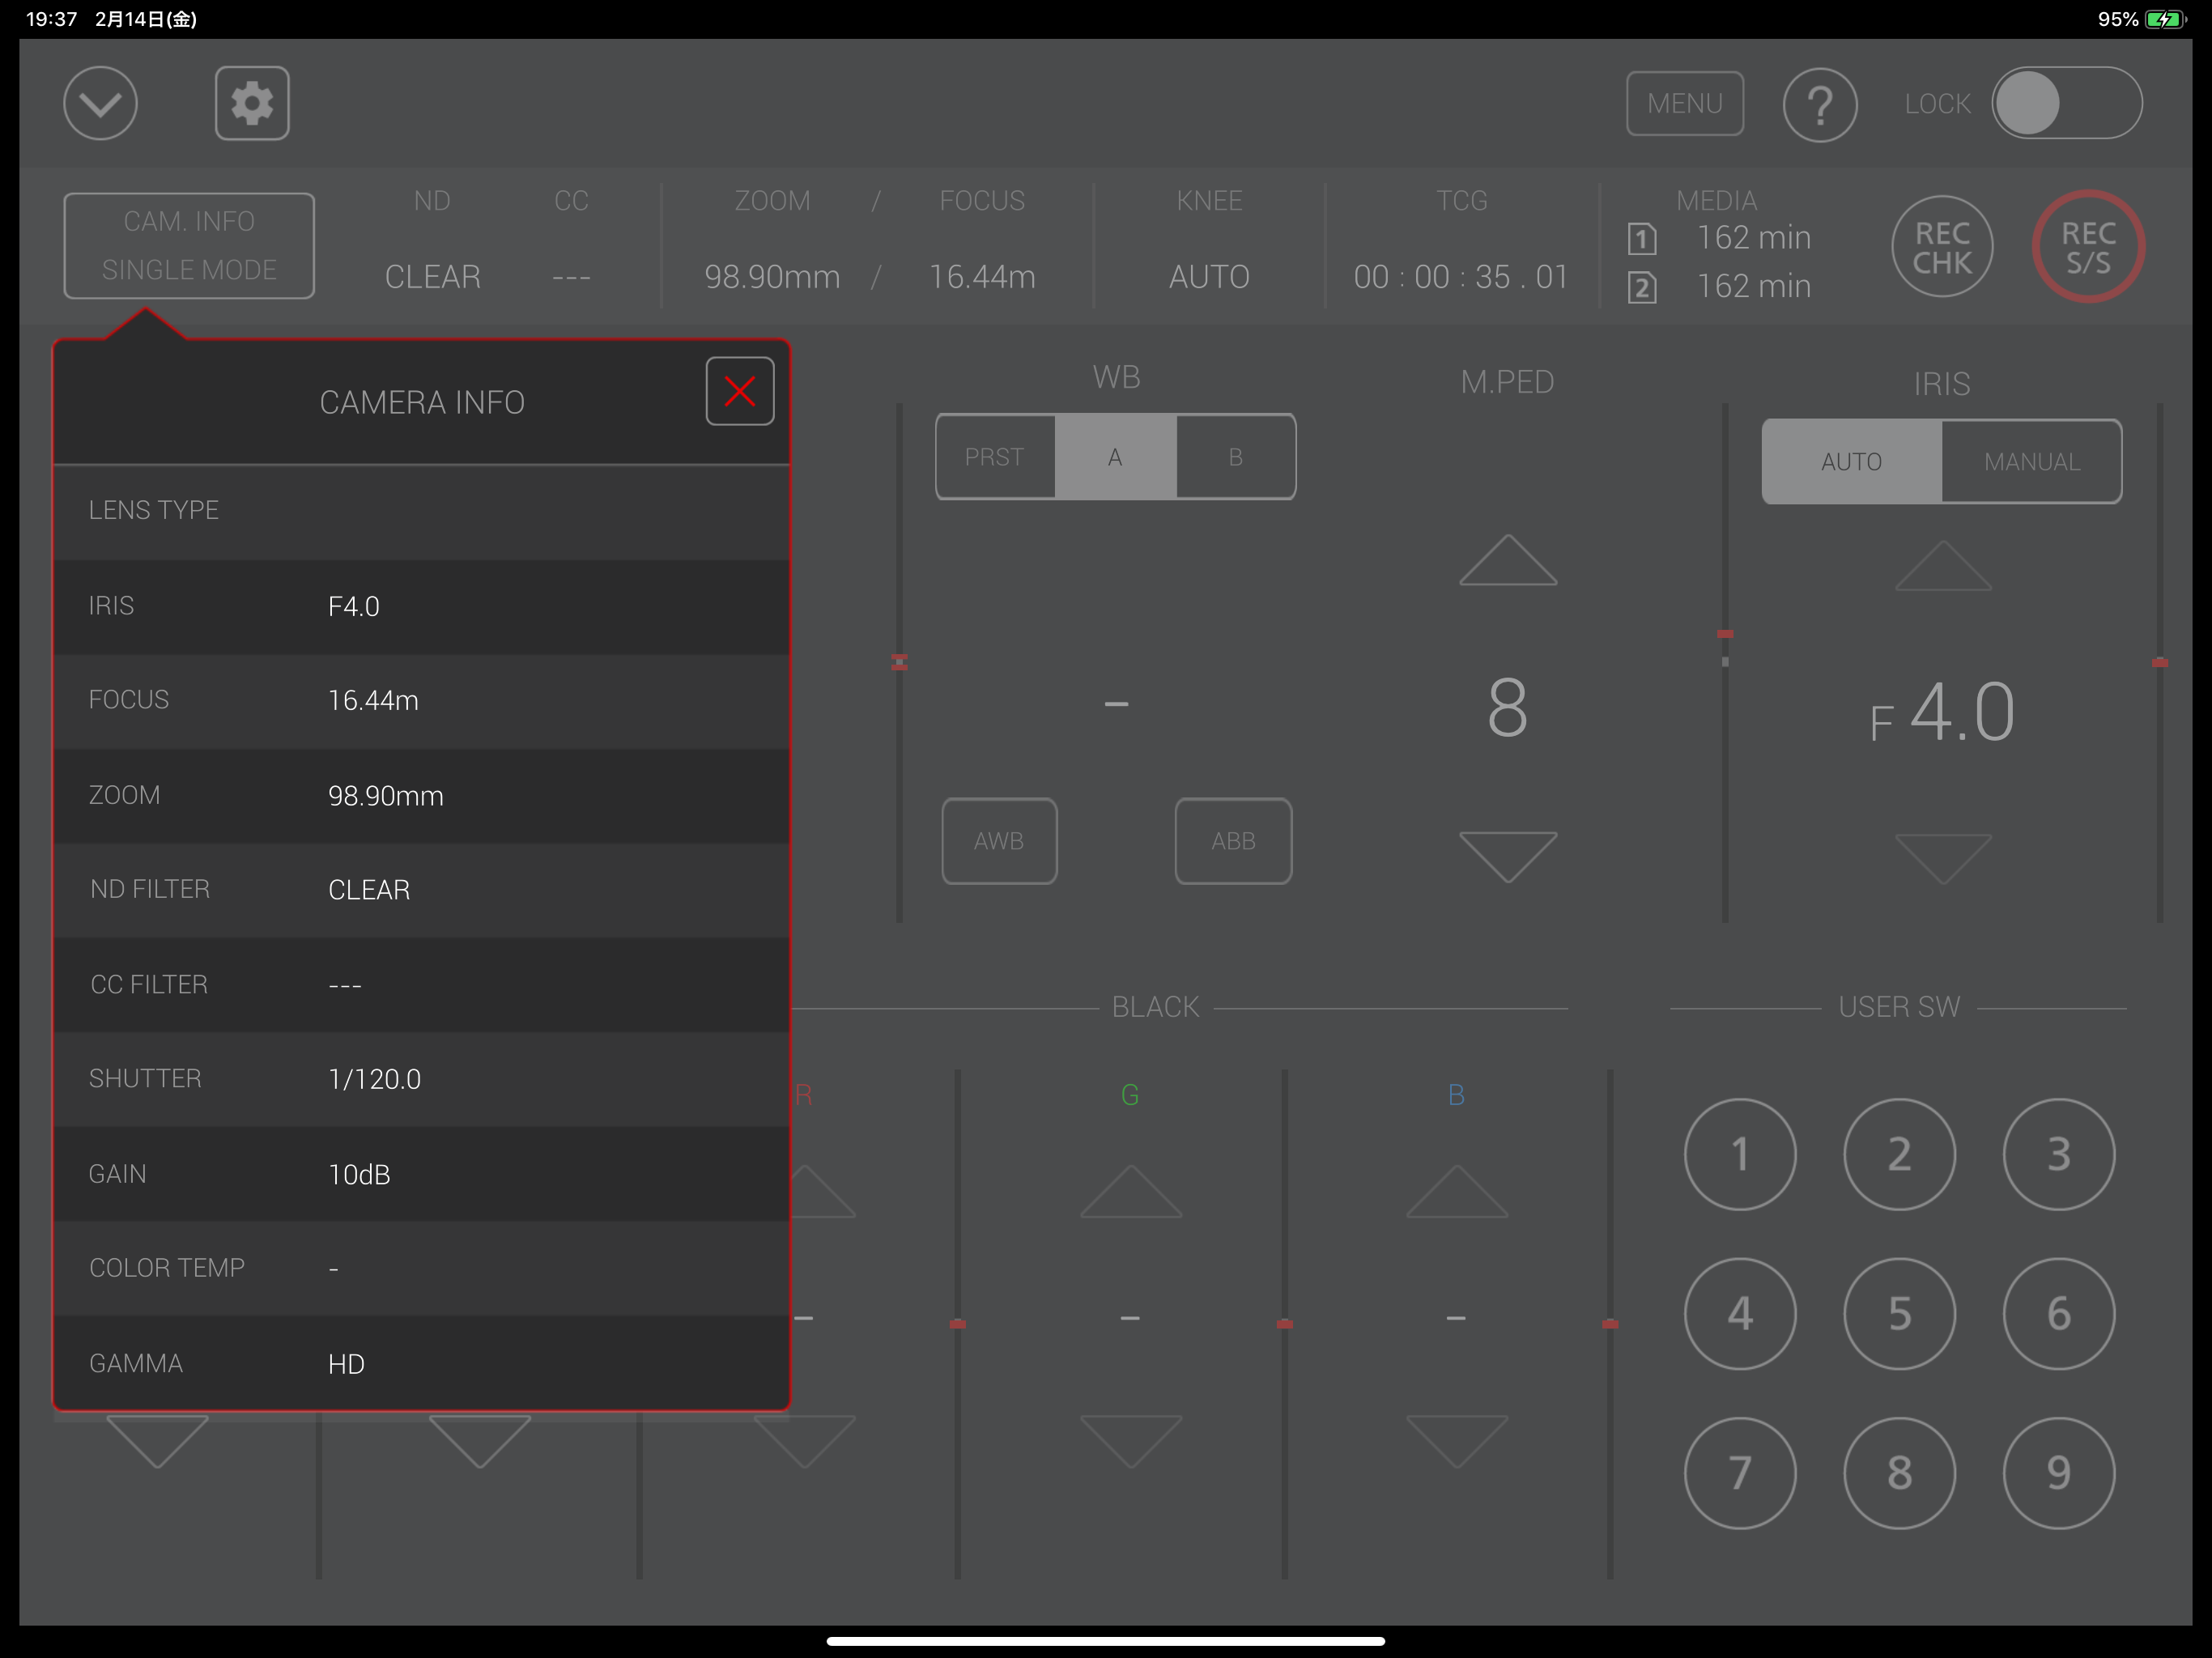Viewport: 2212px width, 1658px height.
Task: Toggle the LOCK switch
Action: click(x=2066, y=103)
